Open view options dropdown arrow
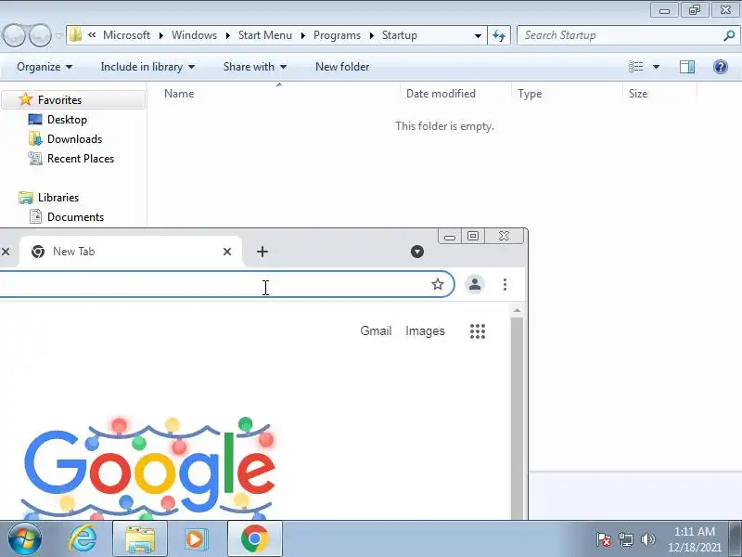The image size is (742, 557). point(656,67)
